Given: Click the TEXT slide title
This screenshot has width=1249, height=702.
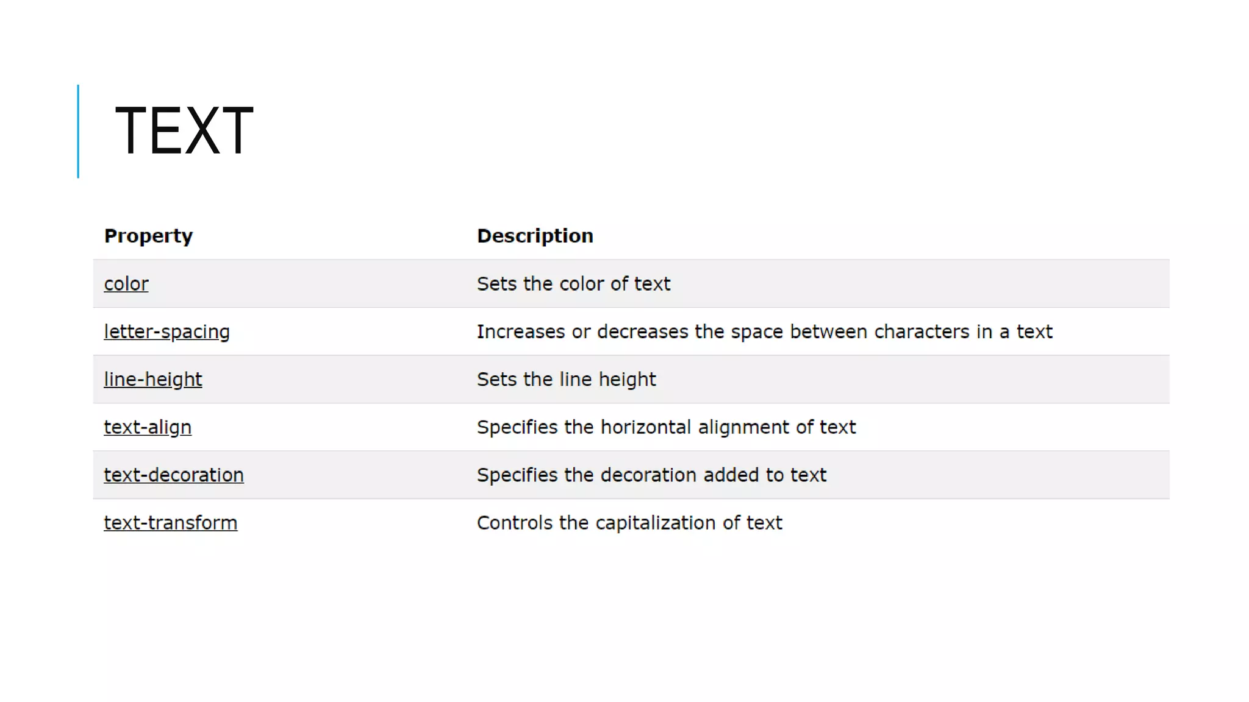Looking at the screenshot, I should coord(184,130).
